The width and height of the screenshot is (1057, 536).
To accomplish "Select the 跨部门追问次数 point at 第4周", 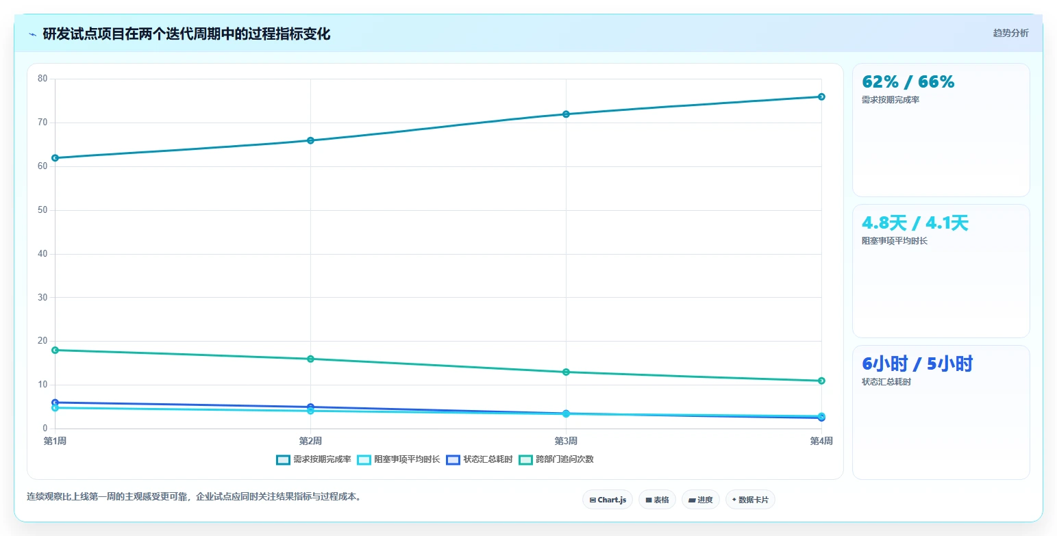I will pos(821,381).
